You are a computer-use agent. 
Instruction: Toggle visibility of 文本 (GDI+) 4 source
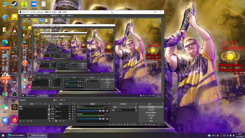click(x=70, y=116)
